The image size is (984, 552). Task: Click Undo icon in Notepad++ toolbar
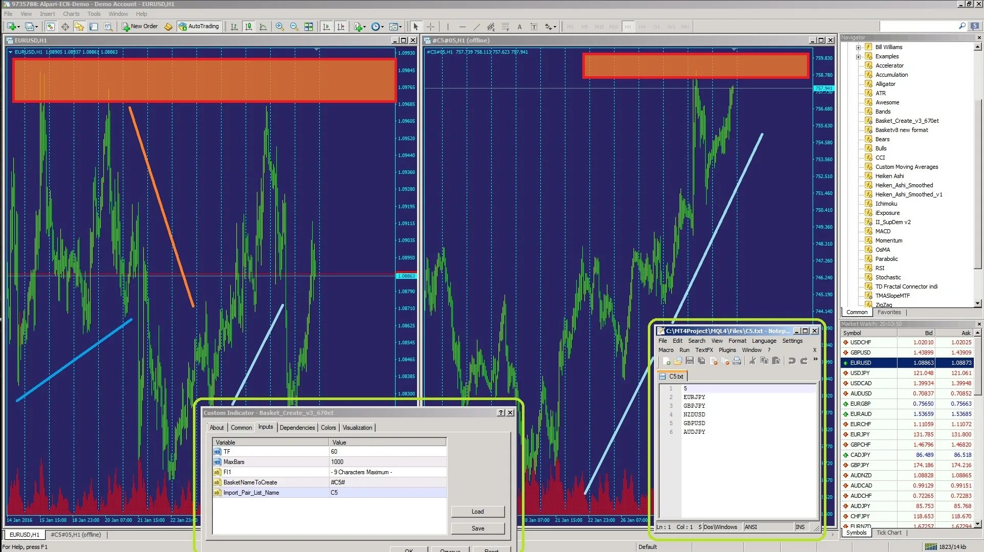tap(792, 361)
